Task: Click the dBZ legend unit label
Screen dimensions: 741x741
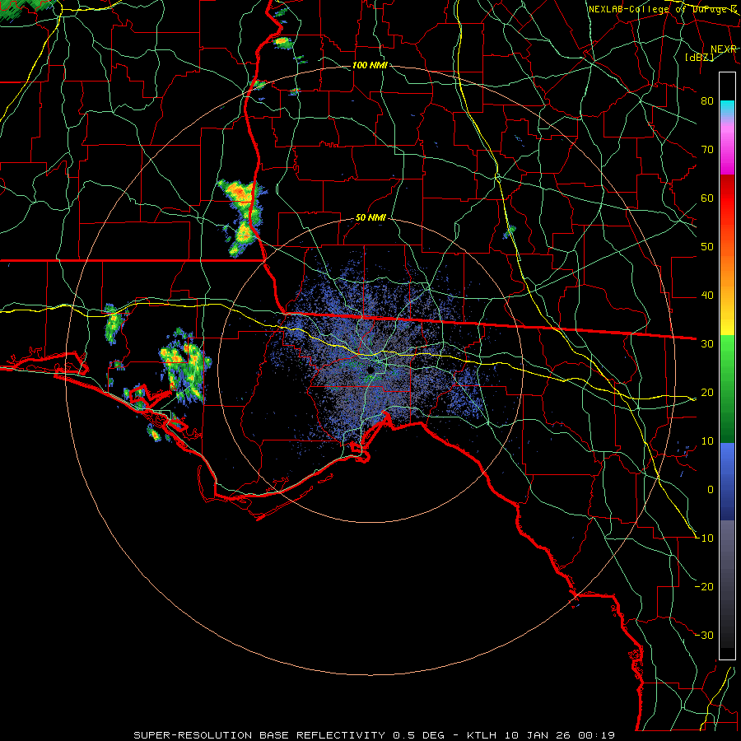Action: pos(699,57)
